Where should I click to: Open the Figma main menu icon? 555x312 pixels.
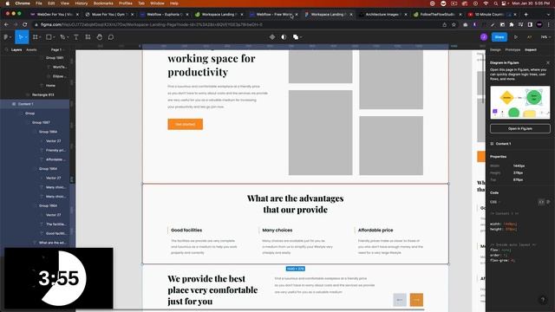click(x=6, y=37)
